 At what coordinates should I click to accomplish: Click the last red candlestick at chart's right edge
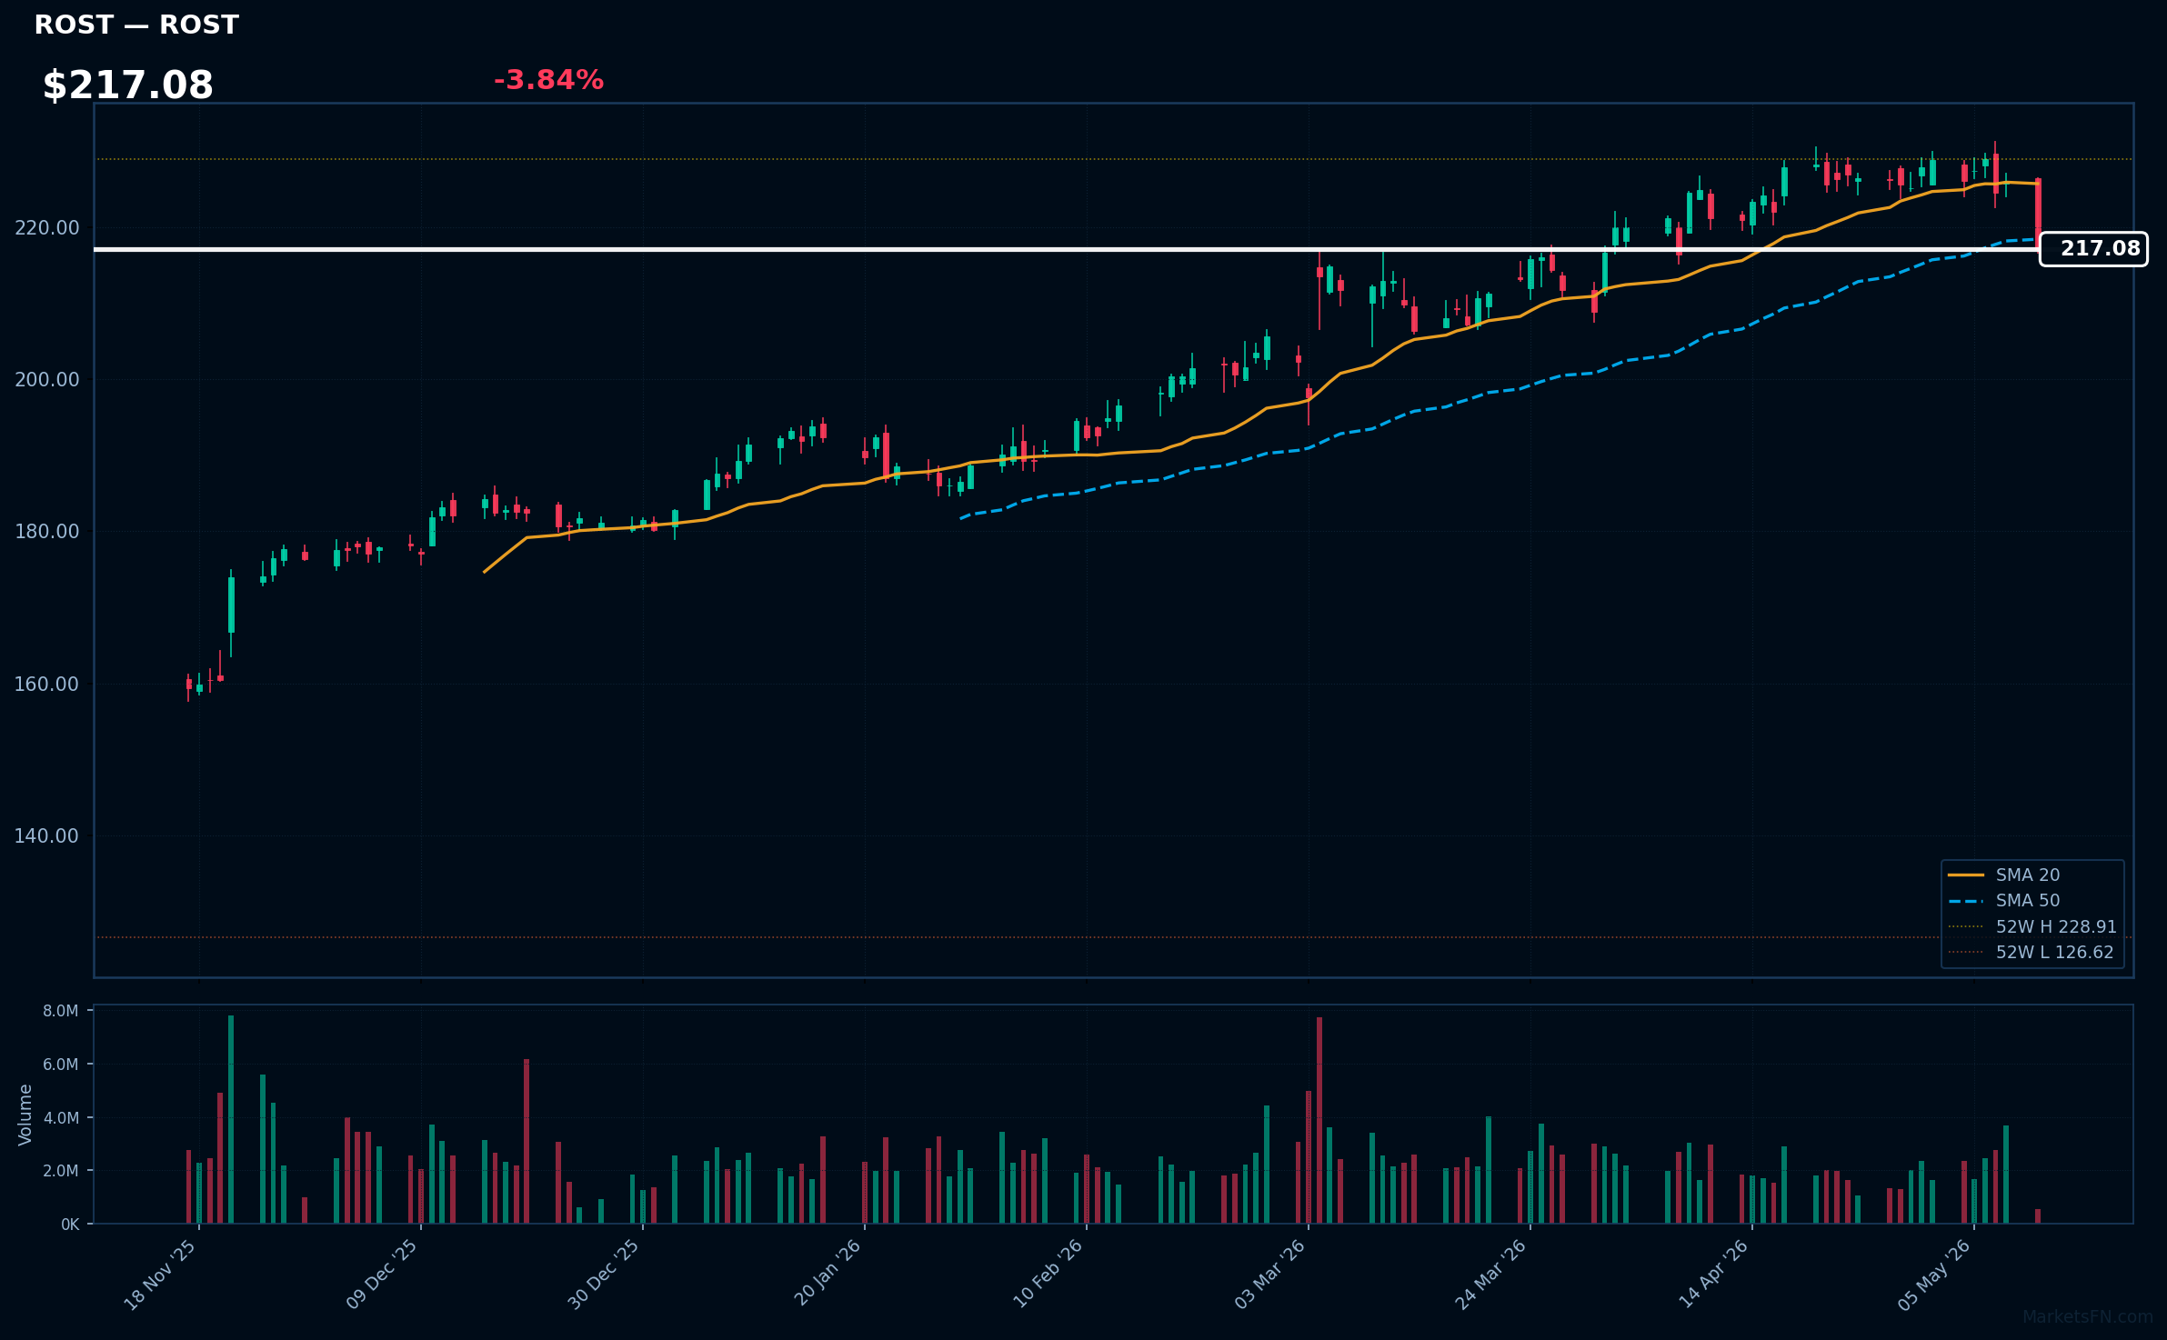click(2038, 214)
